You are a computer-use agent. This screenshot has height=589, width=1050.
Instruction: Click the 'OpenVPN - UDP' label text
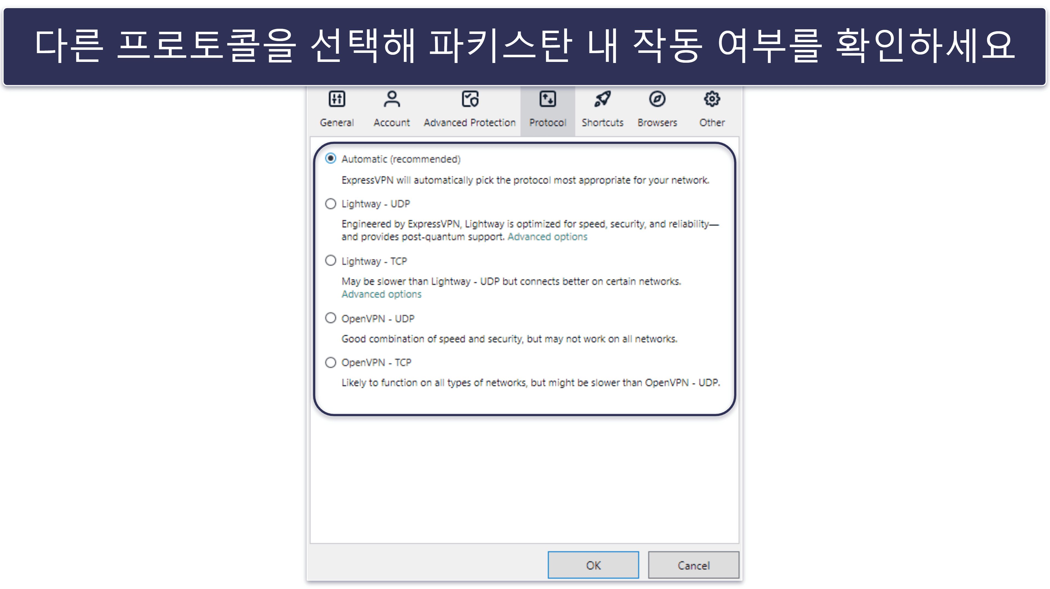click(x=378, y=318)
